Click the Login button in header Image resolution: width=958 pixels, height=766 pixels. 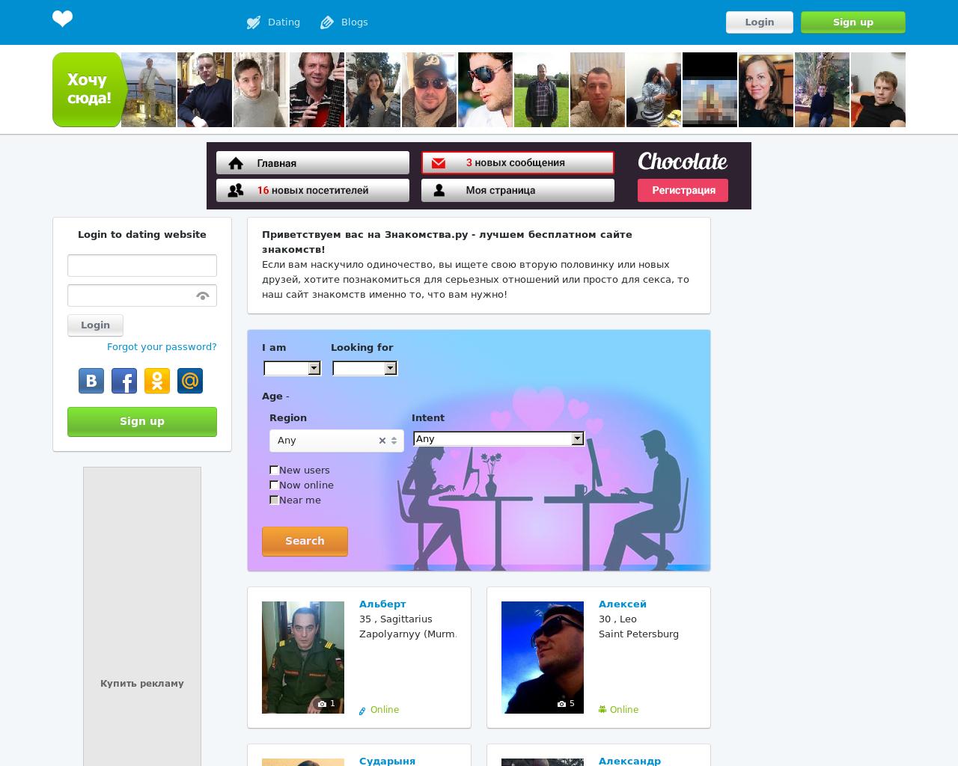pyautogui.click(x=759, y=22)
